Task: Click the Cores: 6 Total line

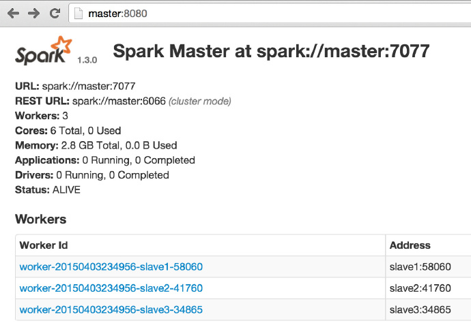Action: point(68,131)
